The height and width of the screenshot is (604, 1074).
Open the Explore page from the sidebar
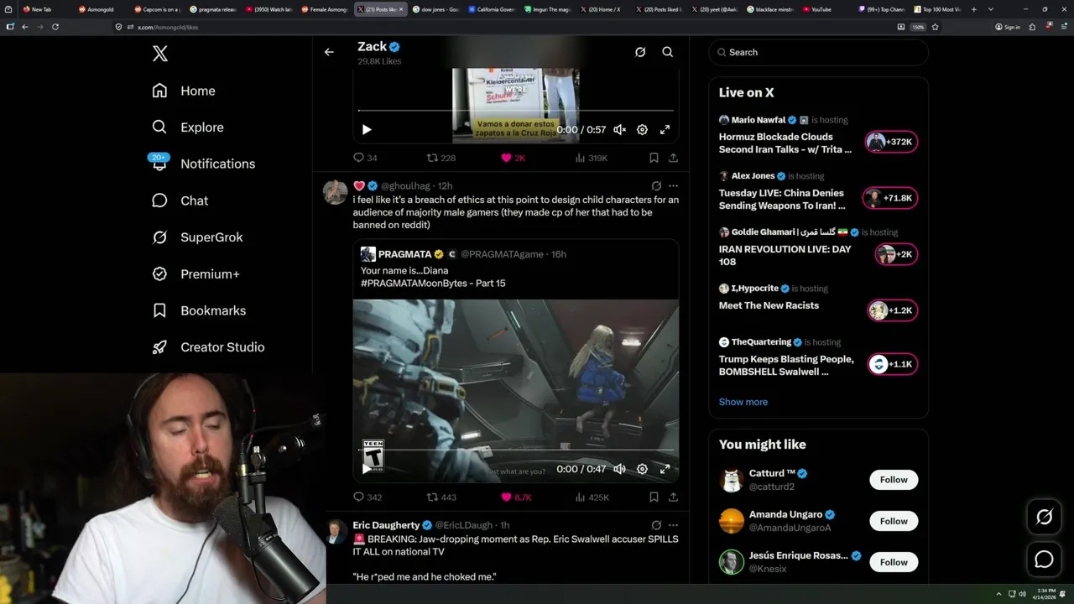coord(188,128)
